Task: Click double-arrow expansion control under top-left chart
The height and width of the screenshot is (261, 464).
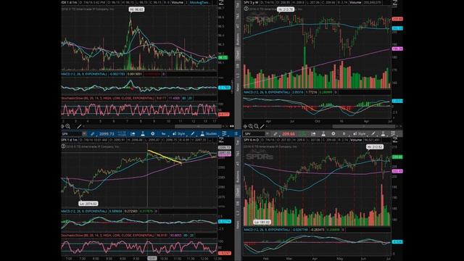Action: pyautogui.click(x=232, y=126)
